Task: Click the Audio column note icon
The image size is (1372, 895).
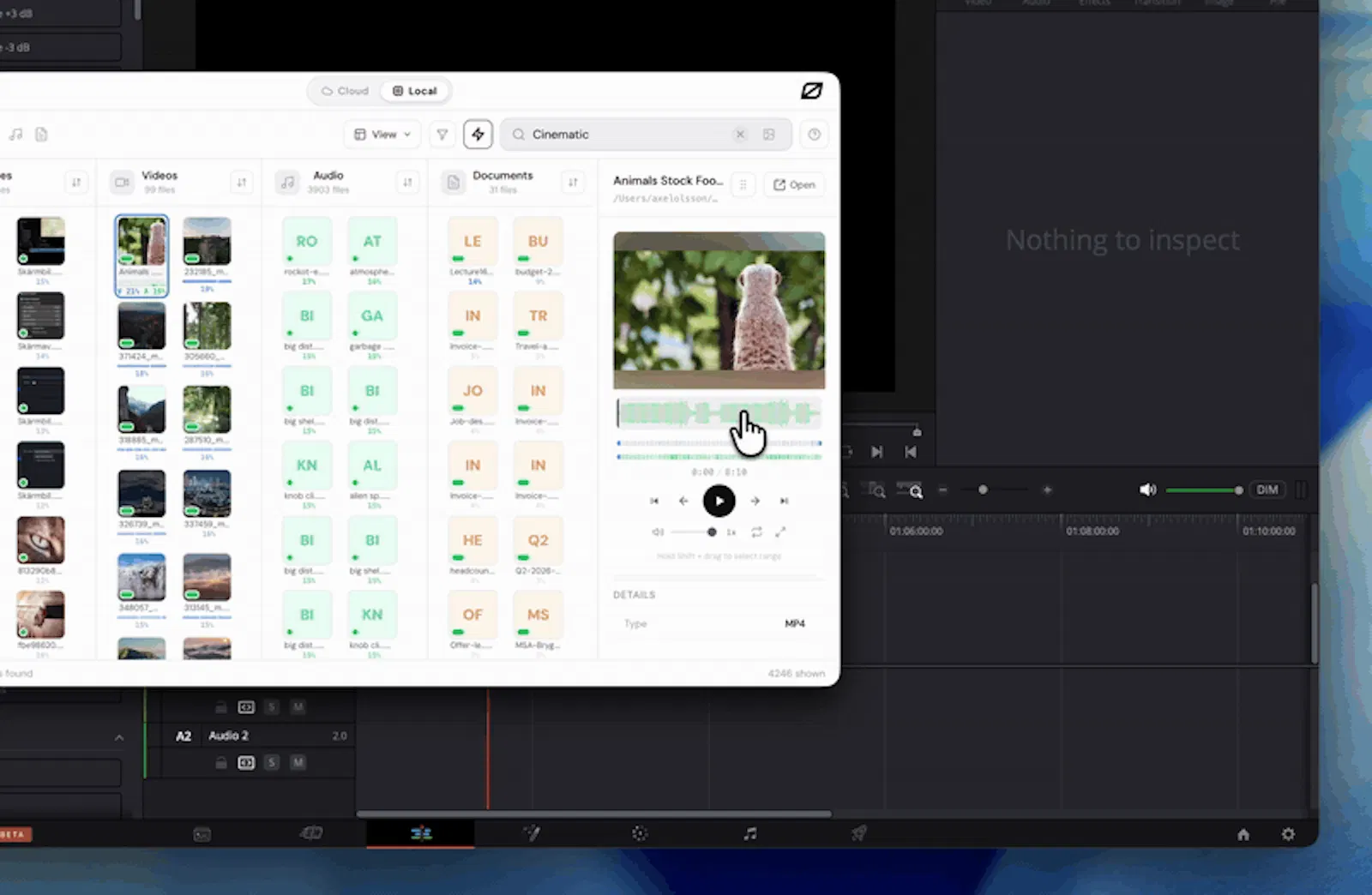Action: (287, 182)
